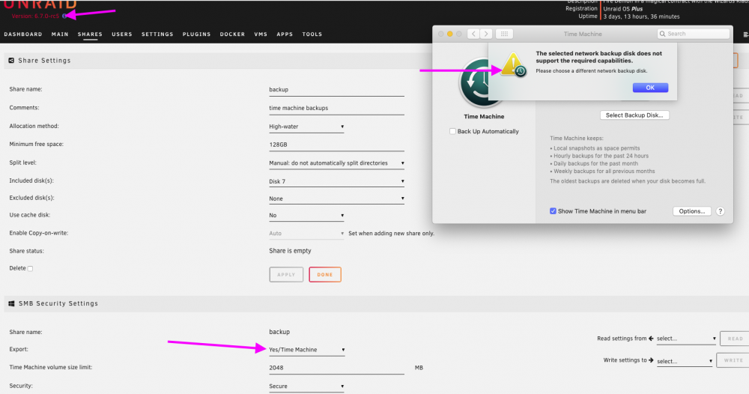Toggle the Delete share checkbox
749x394 pixels.
point(30,268)
